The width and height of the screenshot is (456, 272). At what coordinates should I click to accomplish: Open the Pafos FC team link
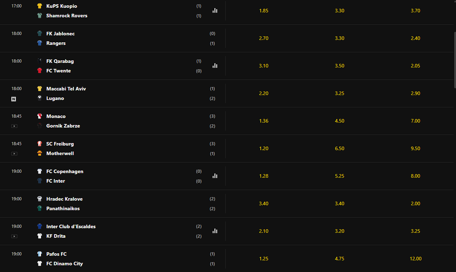(57, 254)
